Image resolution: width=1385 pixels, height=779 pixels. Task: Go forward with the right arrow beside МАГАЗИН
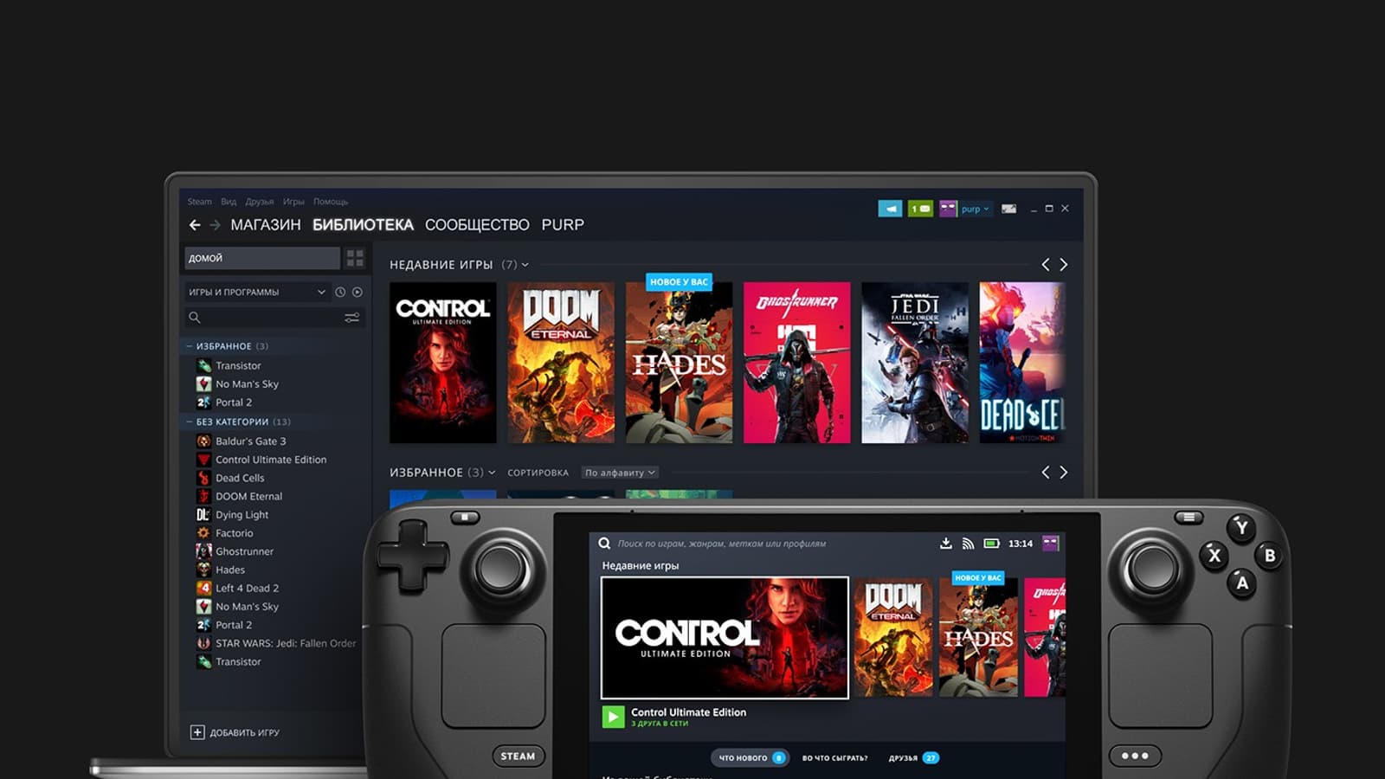click(x=215, y=225)
